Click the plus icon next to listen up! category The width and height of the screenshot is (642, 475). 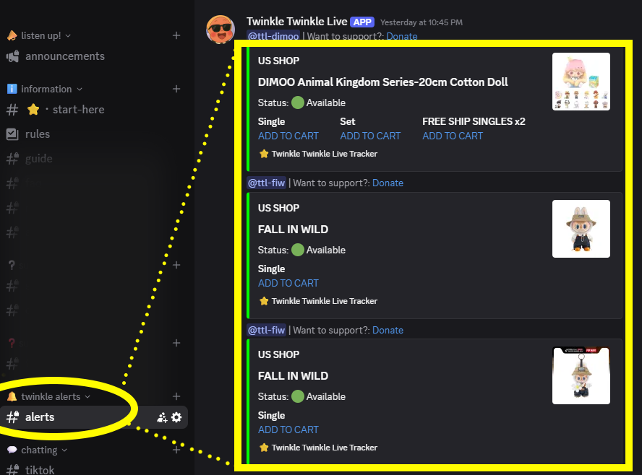pos(176,35)
